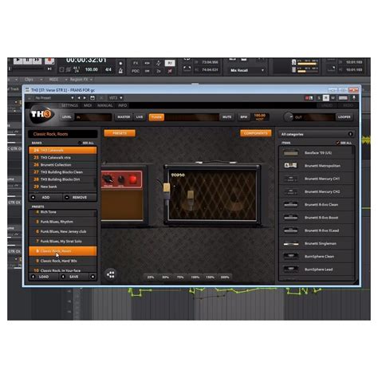Open the SETTINGS menu in TH3
The width and height of the screenshot is (378, 378).
pos(69,105)
